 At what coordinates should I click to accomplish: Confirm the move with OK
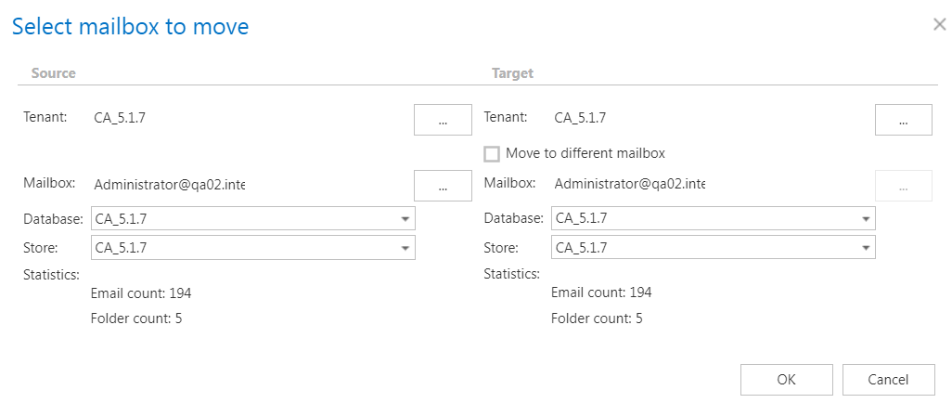pos(786,379)
